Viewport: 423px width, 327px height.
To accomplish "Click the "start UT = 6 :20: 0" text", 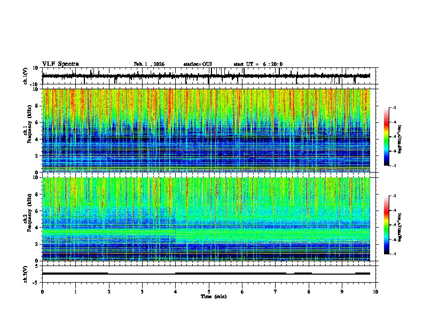I will click(x=258, y=64).
